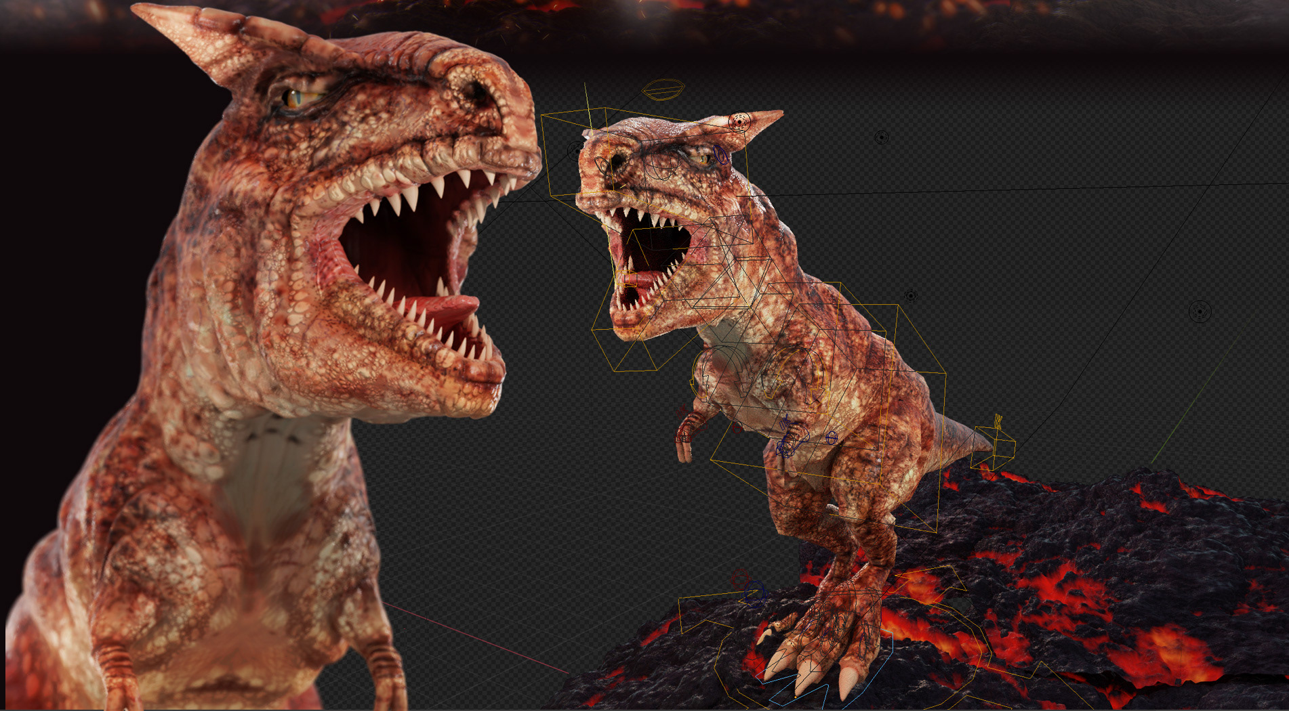Click the IK label above the tail cube
This screenshot has width=1289, height=711.
tap(998, 422)
